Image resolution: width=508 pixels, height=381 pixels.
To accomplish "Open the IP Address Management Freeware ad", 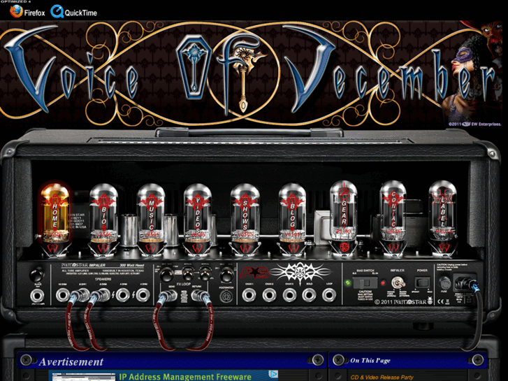I will 185,377.
